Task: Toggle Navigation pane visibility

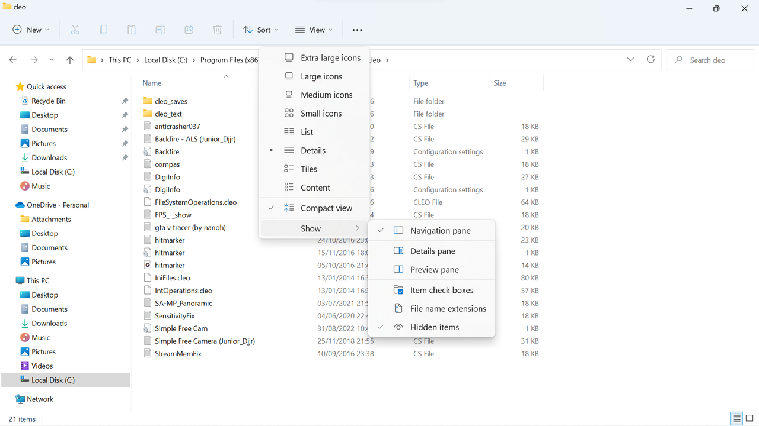Action: (x=432, y=231)
